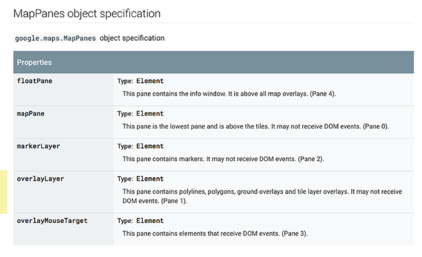Image resolution: width=422 pixels, height=257 pixels.
Task: Click the Element type of floatPane
Action: tap(150, 81)
